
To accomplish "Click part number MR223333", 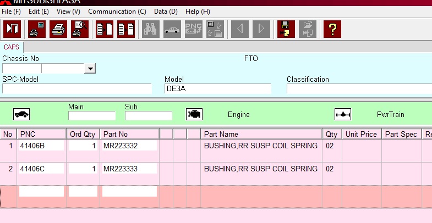I will pos(129,168).
